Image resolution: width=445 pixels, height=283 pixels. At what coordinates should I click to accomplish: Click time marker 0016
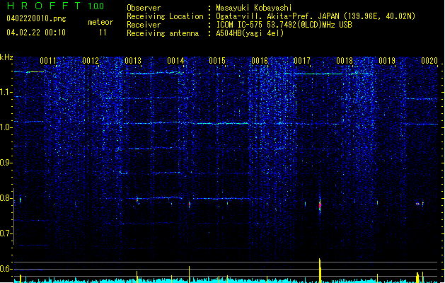coord(260,61)
